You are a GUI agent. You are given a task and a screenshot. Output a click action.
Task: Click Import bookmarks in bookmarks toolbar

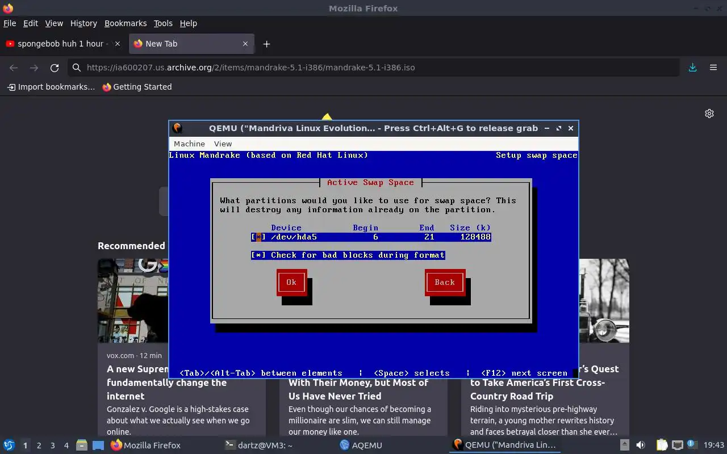tap(51, 87)
